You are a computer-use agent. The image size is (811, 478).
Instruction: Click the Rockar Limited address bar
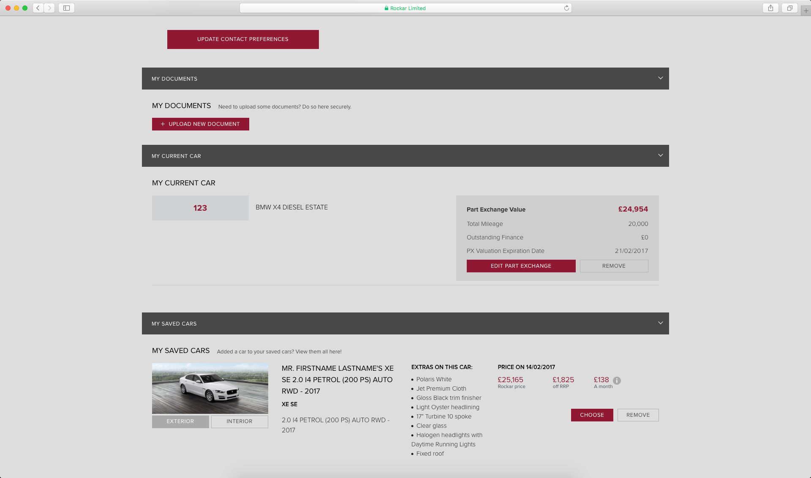[405, 8]
